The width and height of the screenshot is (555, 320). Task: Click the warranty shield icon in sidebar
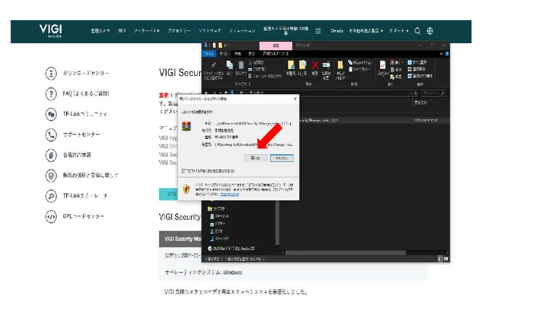coord(51,176)
